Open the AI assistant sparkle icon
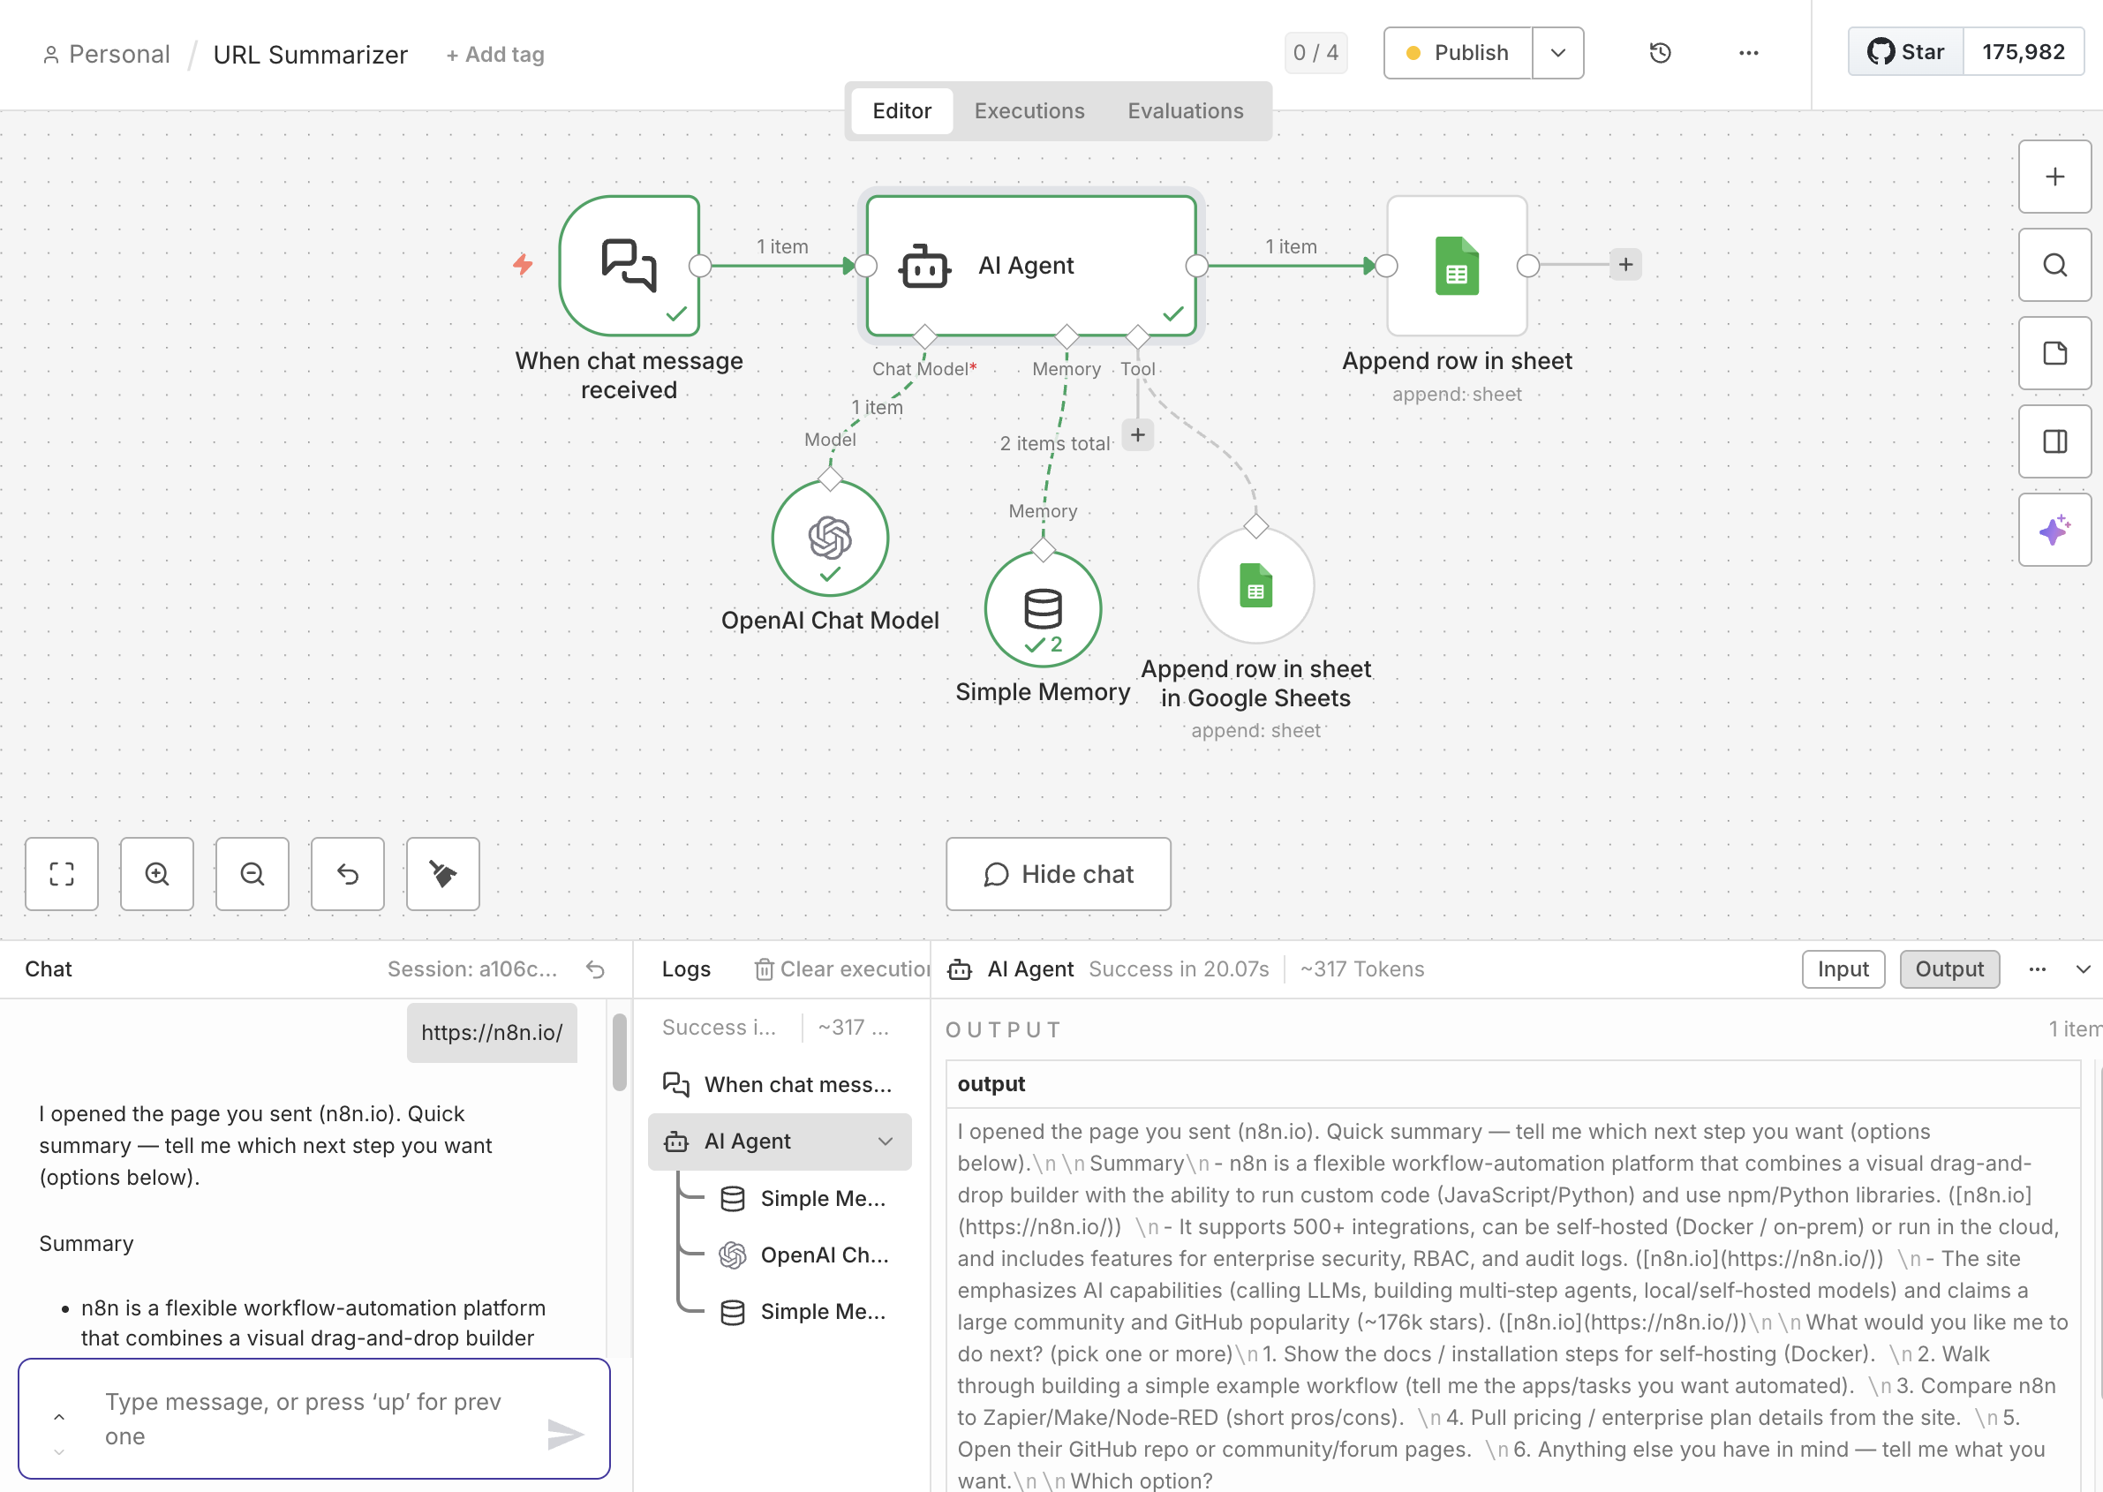 pyautogui.click(x=2054, y=530)
